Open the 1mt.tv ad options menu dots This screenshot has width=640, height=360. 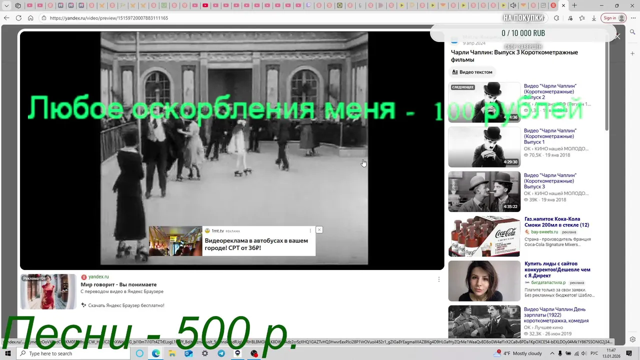pos(310,231)
